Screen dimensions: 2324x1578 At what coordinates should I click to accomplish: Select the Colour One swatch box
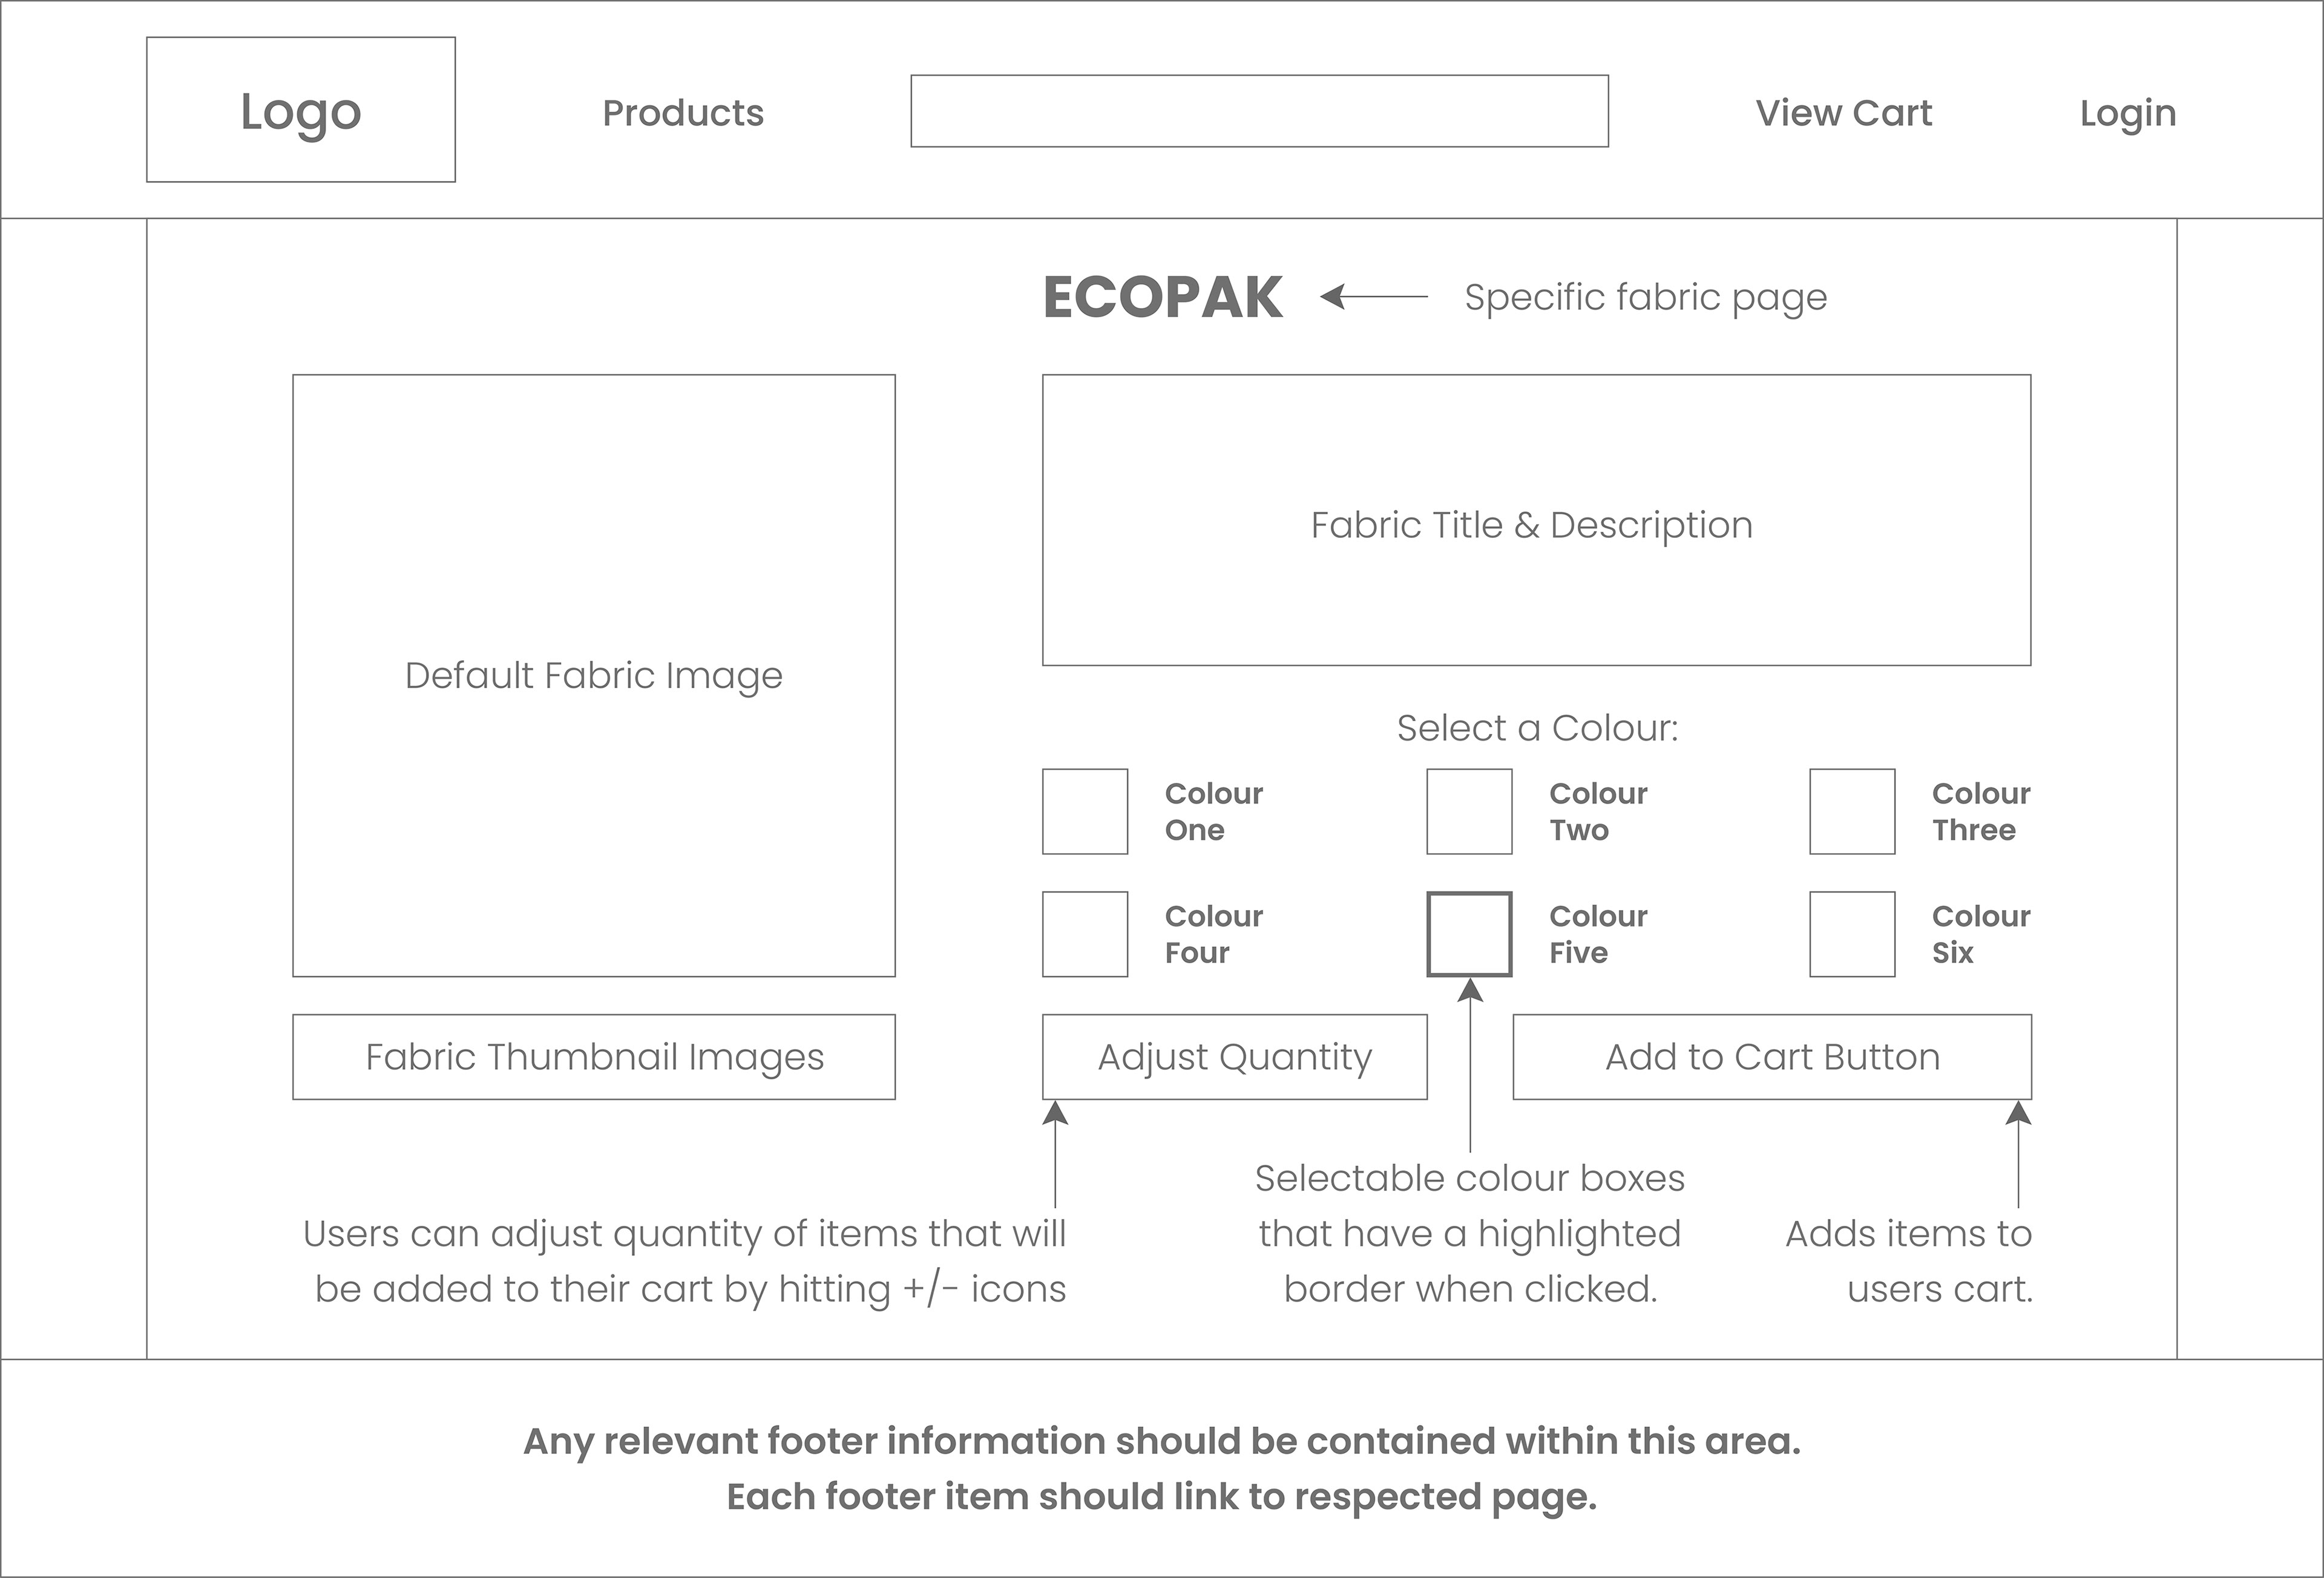tap(1085, 811)
